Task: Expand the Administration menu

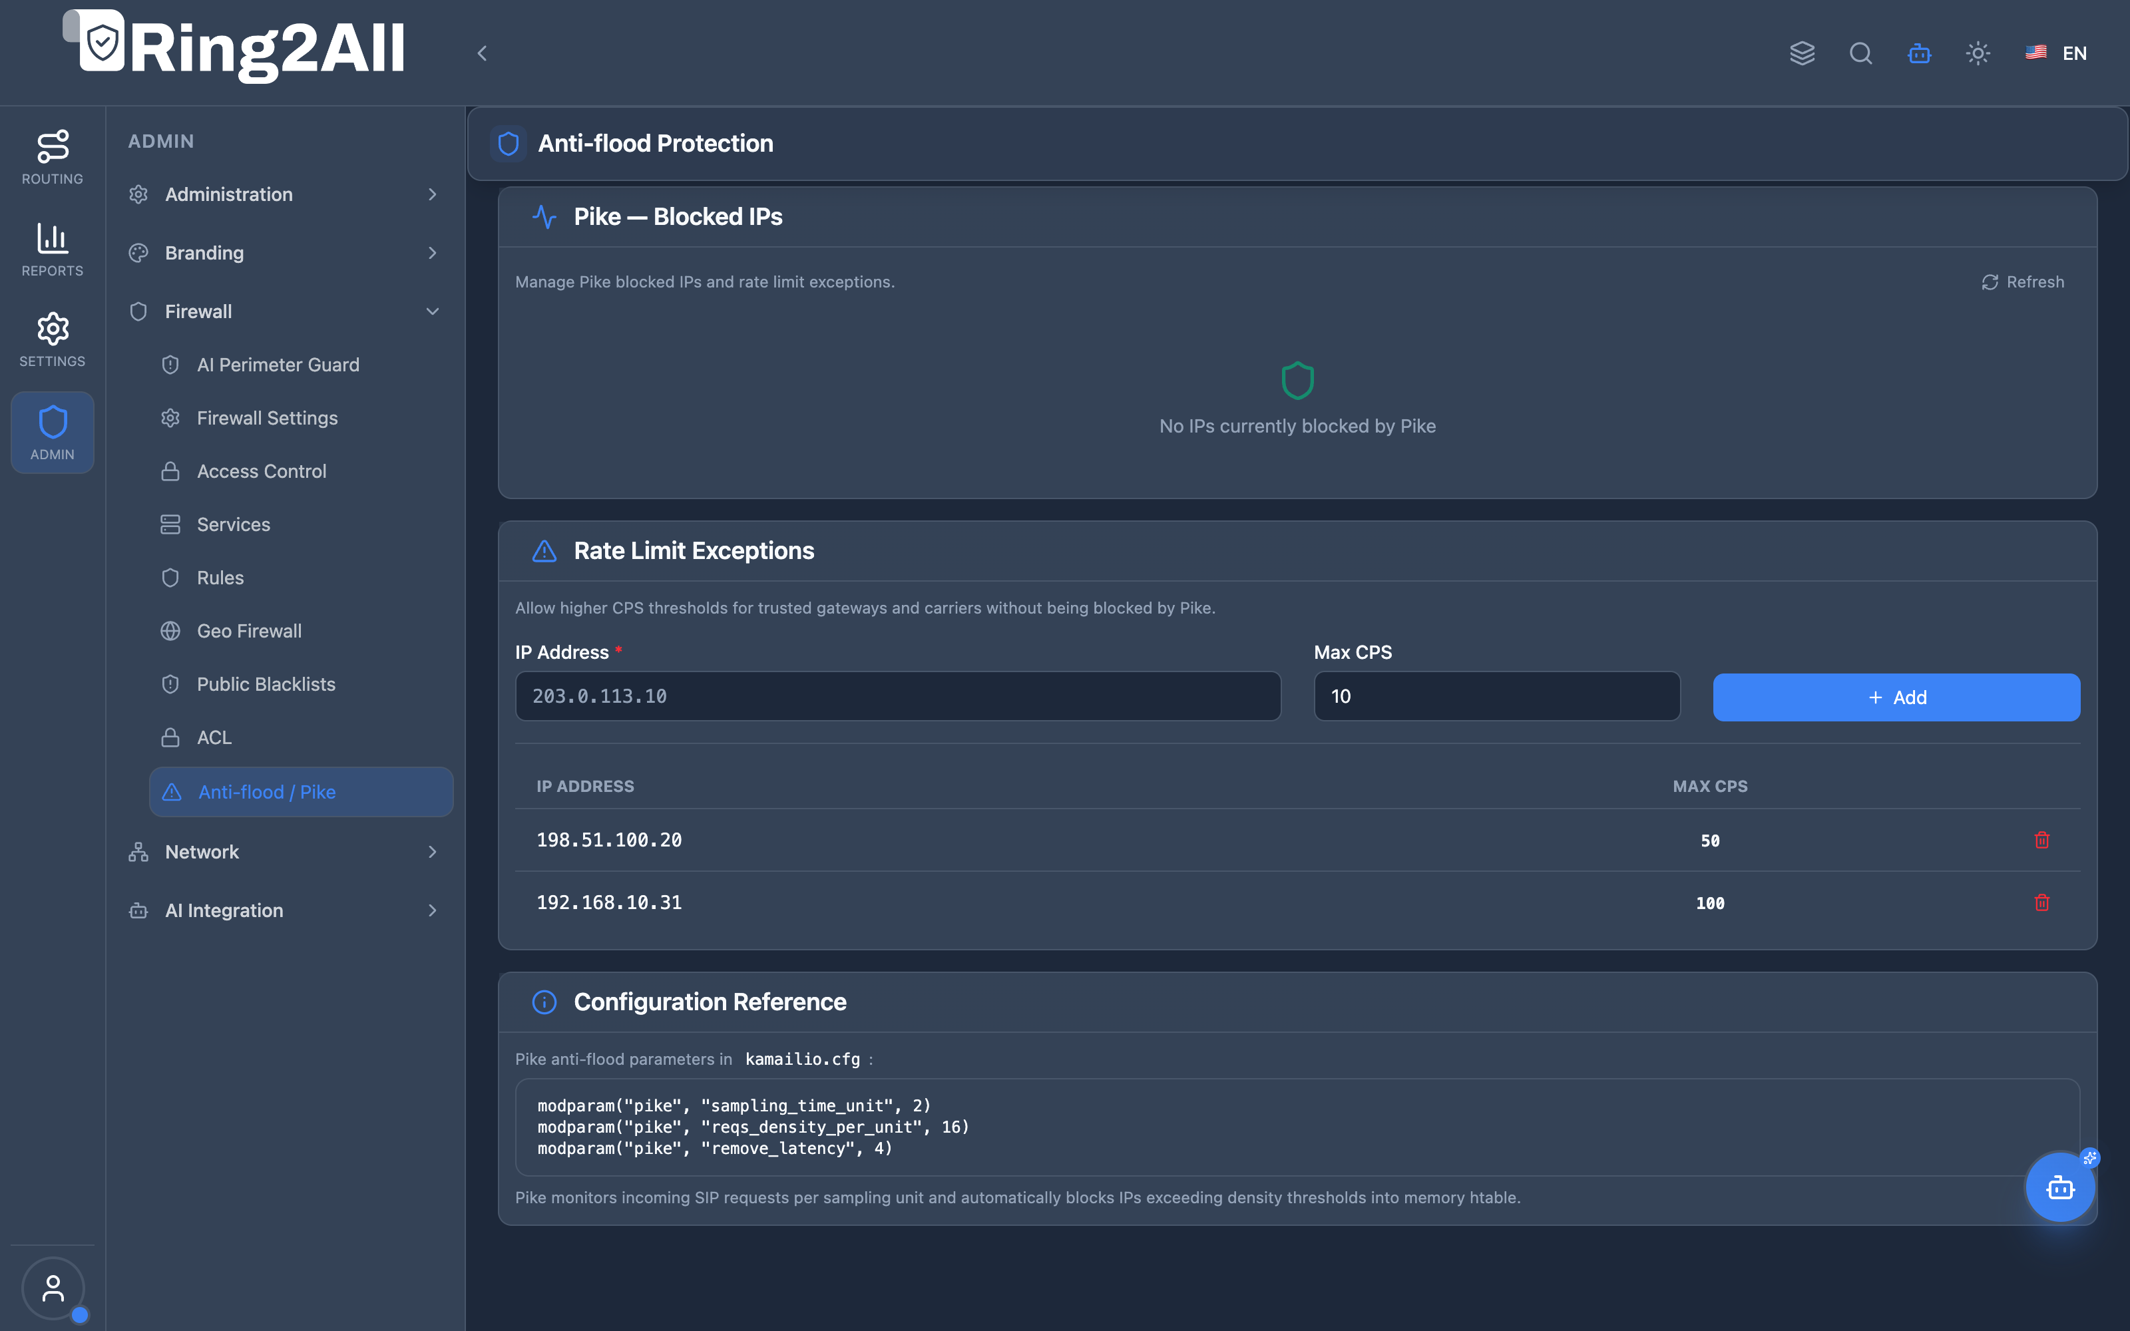Action: tap(284, 194)
